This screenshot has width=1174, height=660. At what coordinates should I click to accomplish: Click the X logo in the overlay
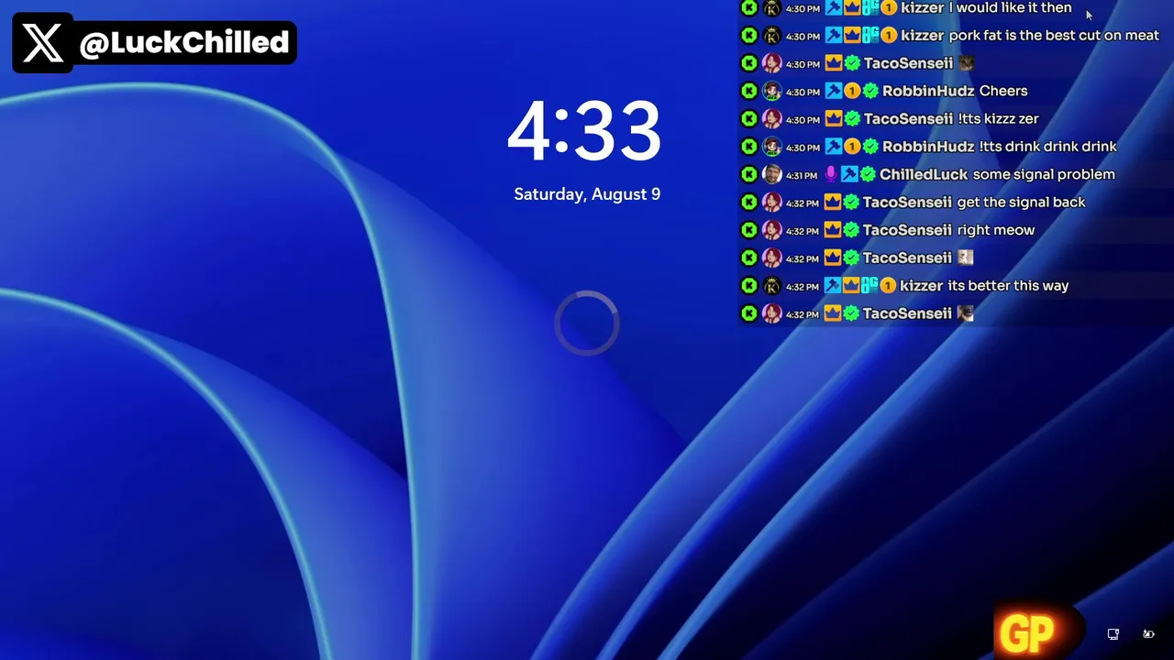click(x=42, y=43)
